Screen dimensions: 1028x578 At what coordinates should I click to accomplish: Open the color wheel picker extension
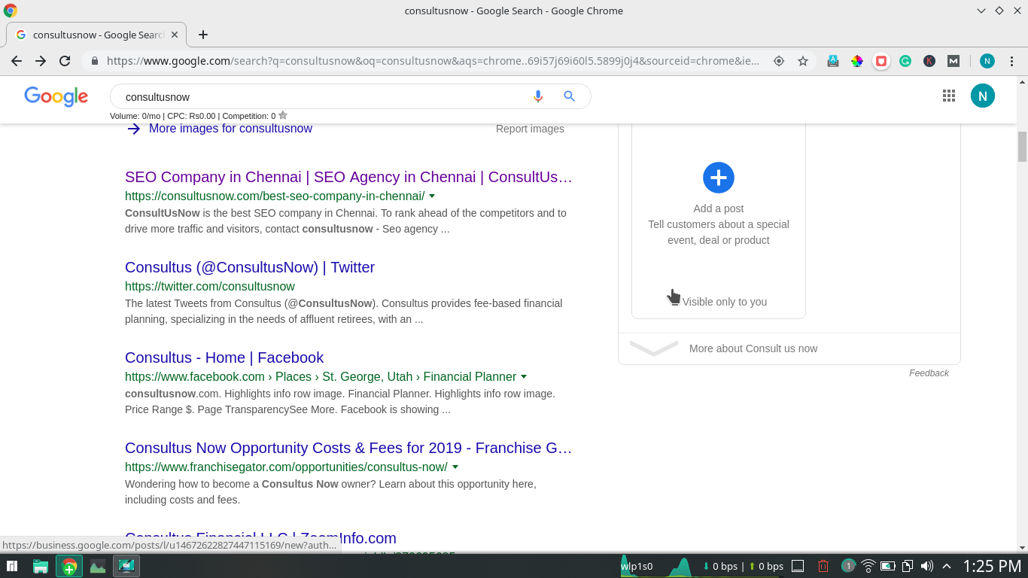(x=857, y=61)
